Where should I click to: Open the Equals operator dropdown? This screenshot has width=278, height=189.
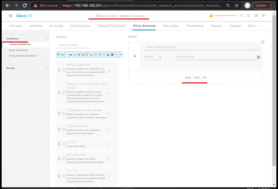153,57
